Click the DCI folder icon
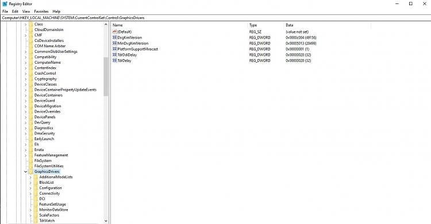 pos(36,199)
